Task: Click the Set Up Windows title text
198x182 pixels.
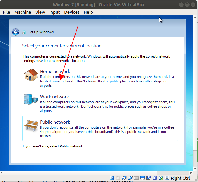Action: pyautogui.click(x=41, y=32)
